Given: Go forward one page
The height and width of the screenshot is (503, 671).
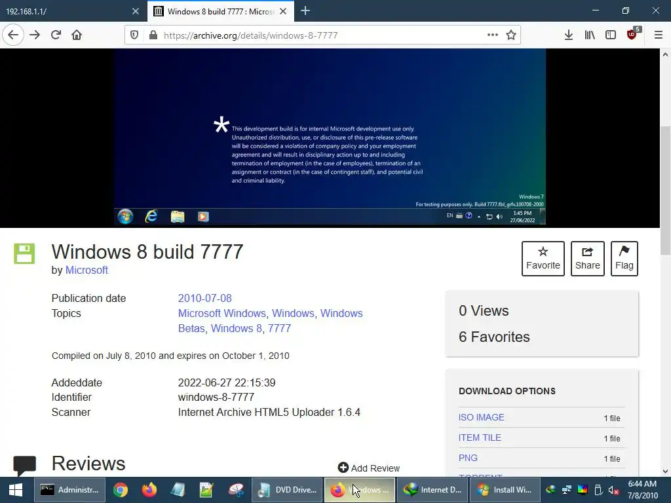Looking at the screenshot, I should 35,35.
